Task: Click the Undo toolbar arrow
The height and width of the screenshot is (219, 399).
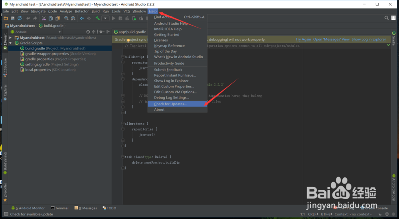Action: (28, 18)
